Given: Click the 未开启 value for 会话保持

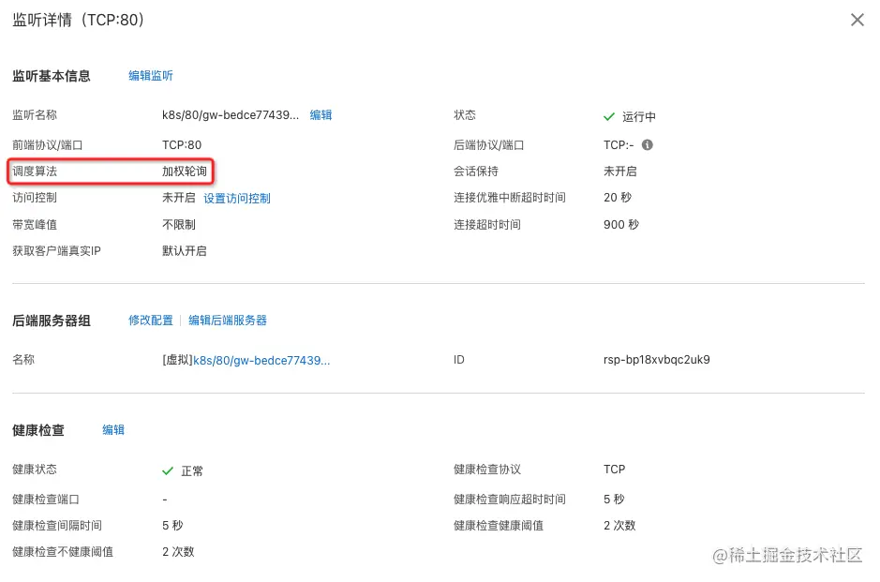Looking at the screenshot, I should coord(619,172).
